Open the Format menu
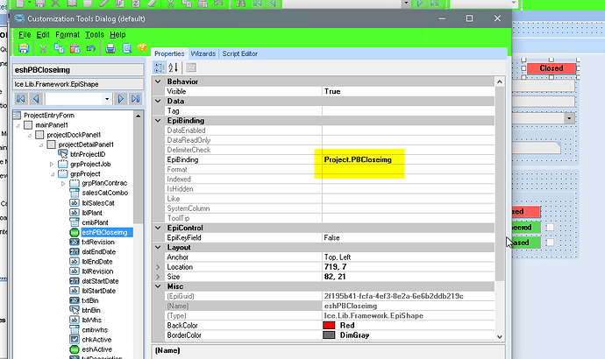 68,35
